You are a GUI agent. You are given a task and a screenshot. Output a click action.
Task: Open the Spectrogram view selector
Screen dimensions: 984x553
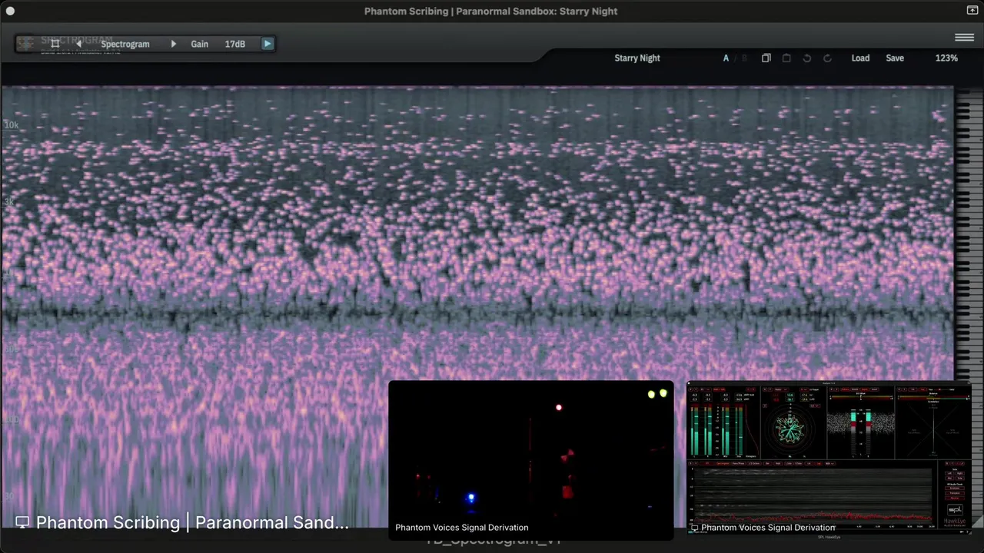[x=125, y=44]
